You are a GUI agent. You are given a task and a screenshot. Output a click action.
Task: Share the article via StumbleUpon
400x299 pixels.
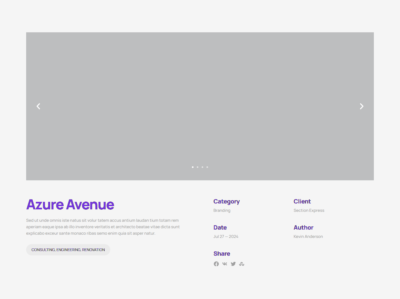[242, 264]
